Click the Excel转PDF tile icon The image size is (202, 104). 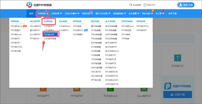click(144, 89)
